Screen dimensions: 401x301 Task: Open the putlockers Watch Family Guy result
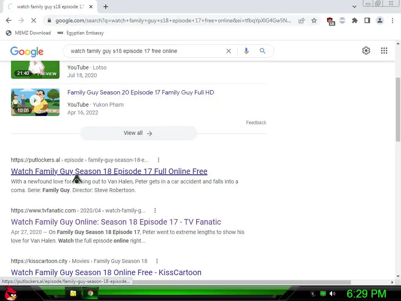109,171
